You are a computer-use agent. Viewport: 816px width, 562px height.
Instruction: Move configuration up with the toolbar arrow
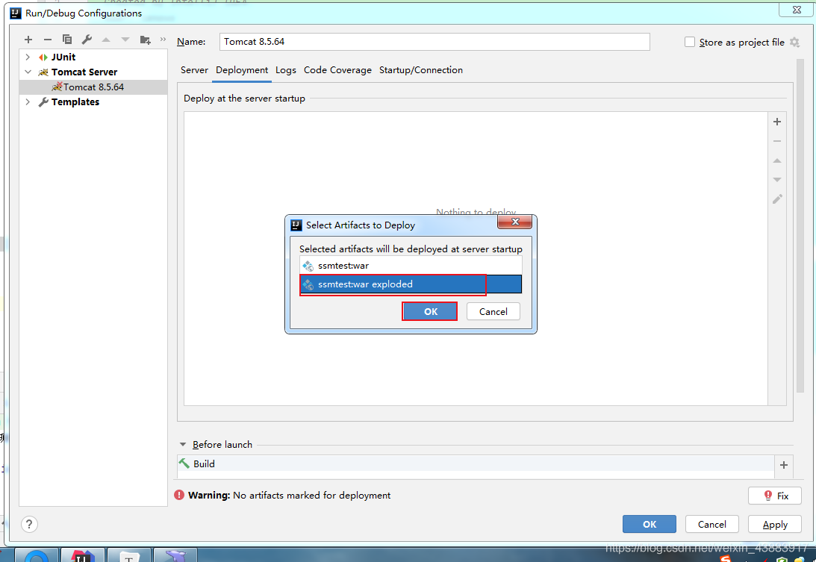[106, 40]
